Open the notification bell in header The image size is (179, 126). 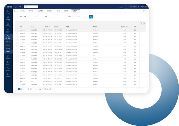coord(121,6)
